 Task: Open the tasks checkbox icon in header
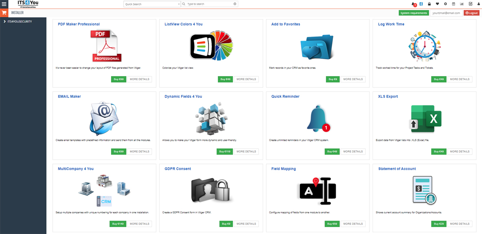point(470,4)
